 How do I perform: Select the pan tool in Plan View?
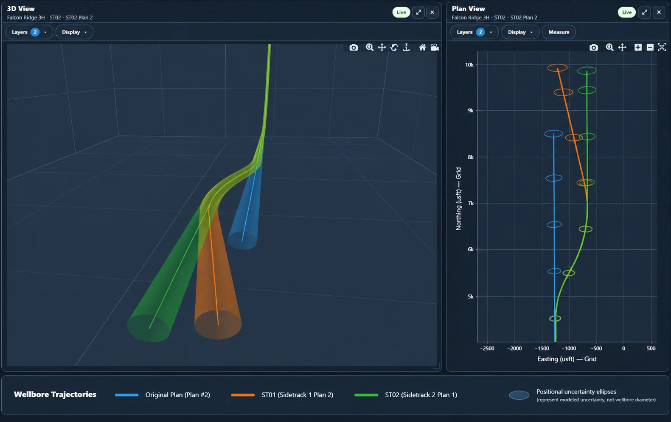[x=622, y=48]
